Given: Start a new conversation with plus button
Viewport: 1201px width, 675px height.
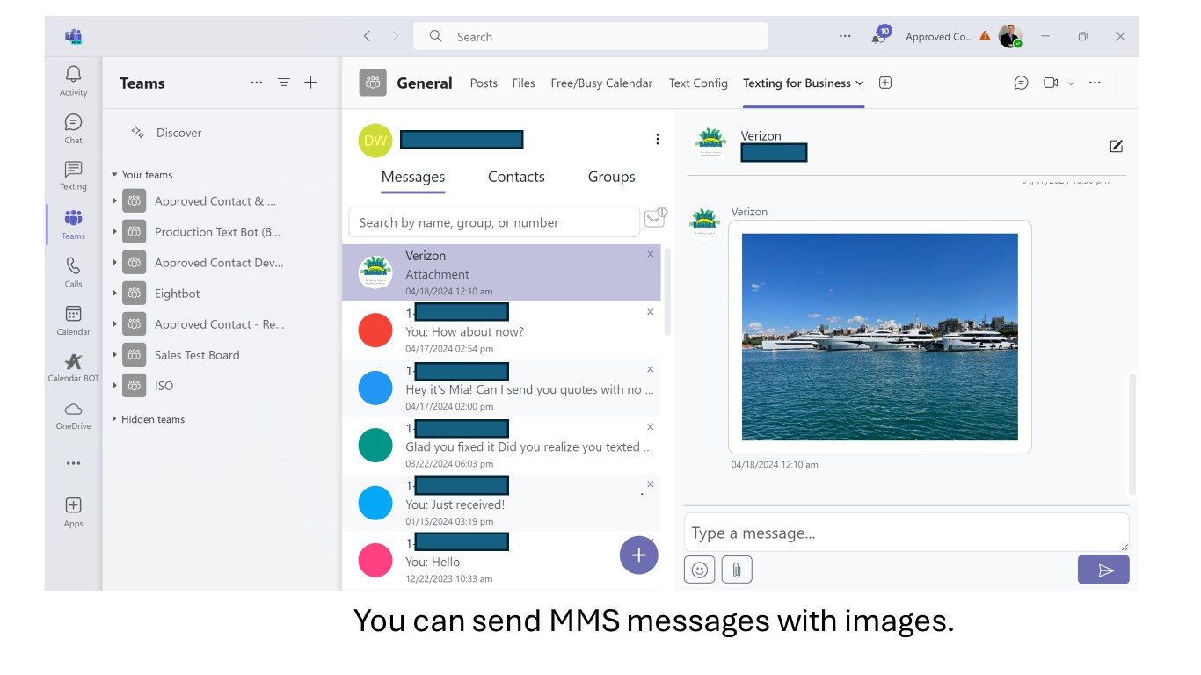Looking at the screenshot, I should pyautogui.click(x=639, y=555).
